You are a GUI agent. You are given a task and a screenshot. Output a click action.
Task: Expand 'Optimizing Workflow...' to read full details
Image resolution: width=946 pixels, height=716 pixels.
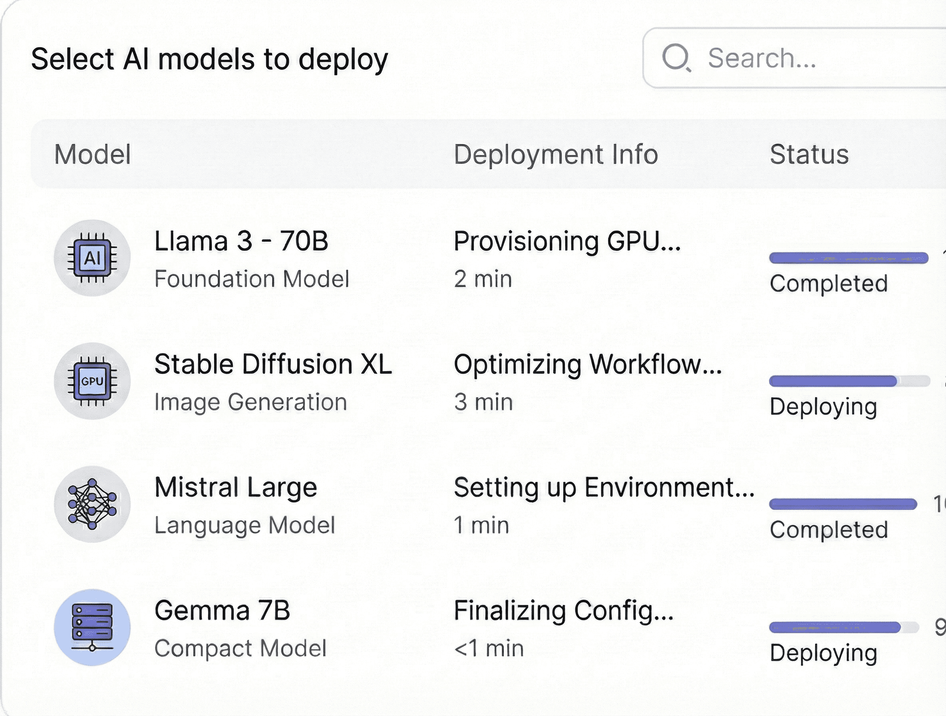coord(588,366)
